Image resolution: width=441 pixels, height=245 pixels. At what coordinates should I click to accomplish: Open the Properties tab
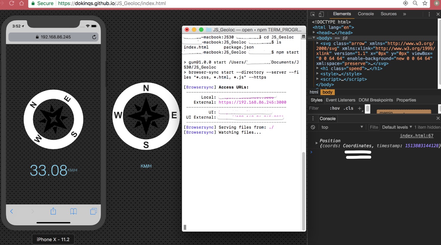pyautogui.click(x=406, y=100)
